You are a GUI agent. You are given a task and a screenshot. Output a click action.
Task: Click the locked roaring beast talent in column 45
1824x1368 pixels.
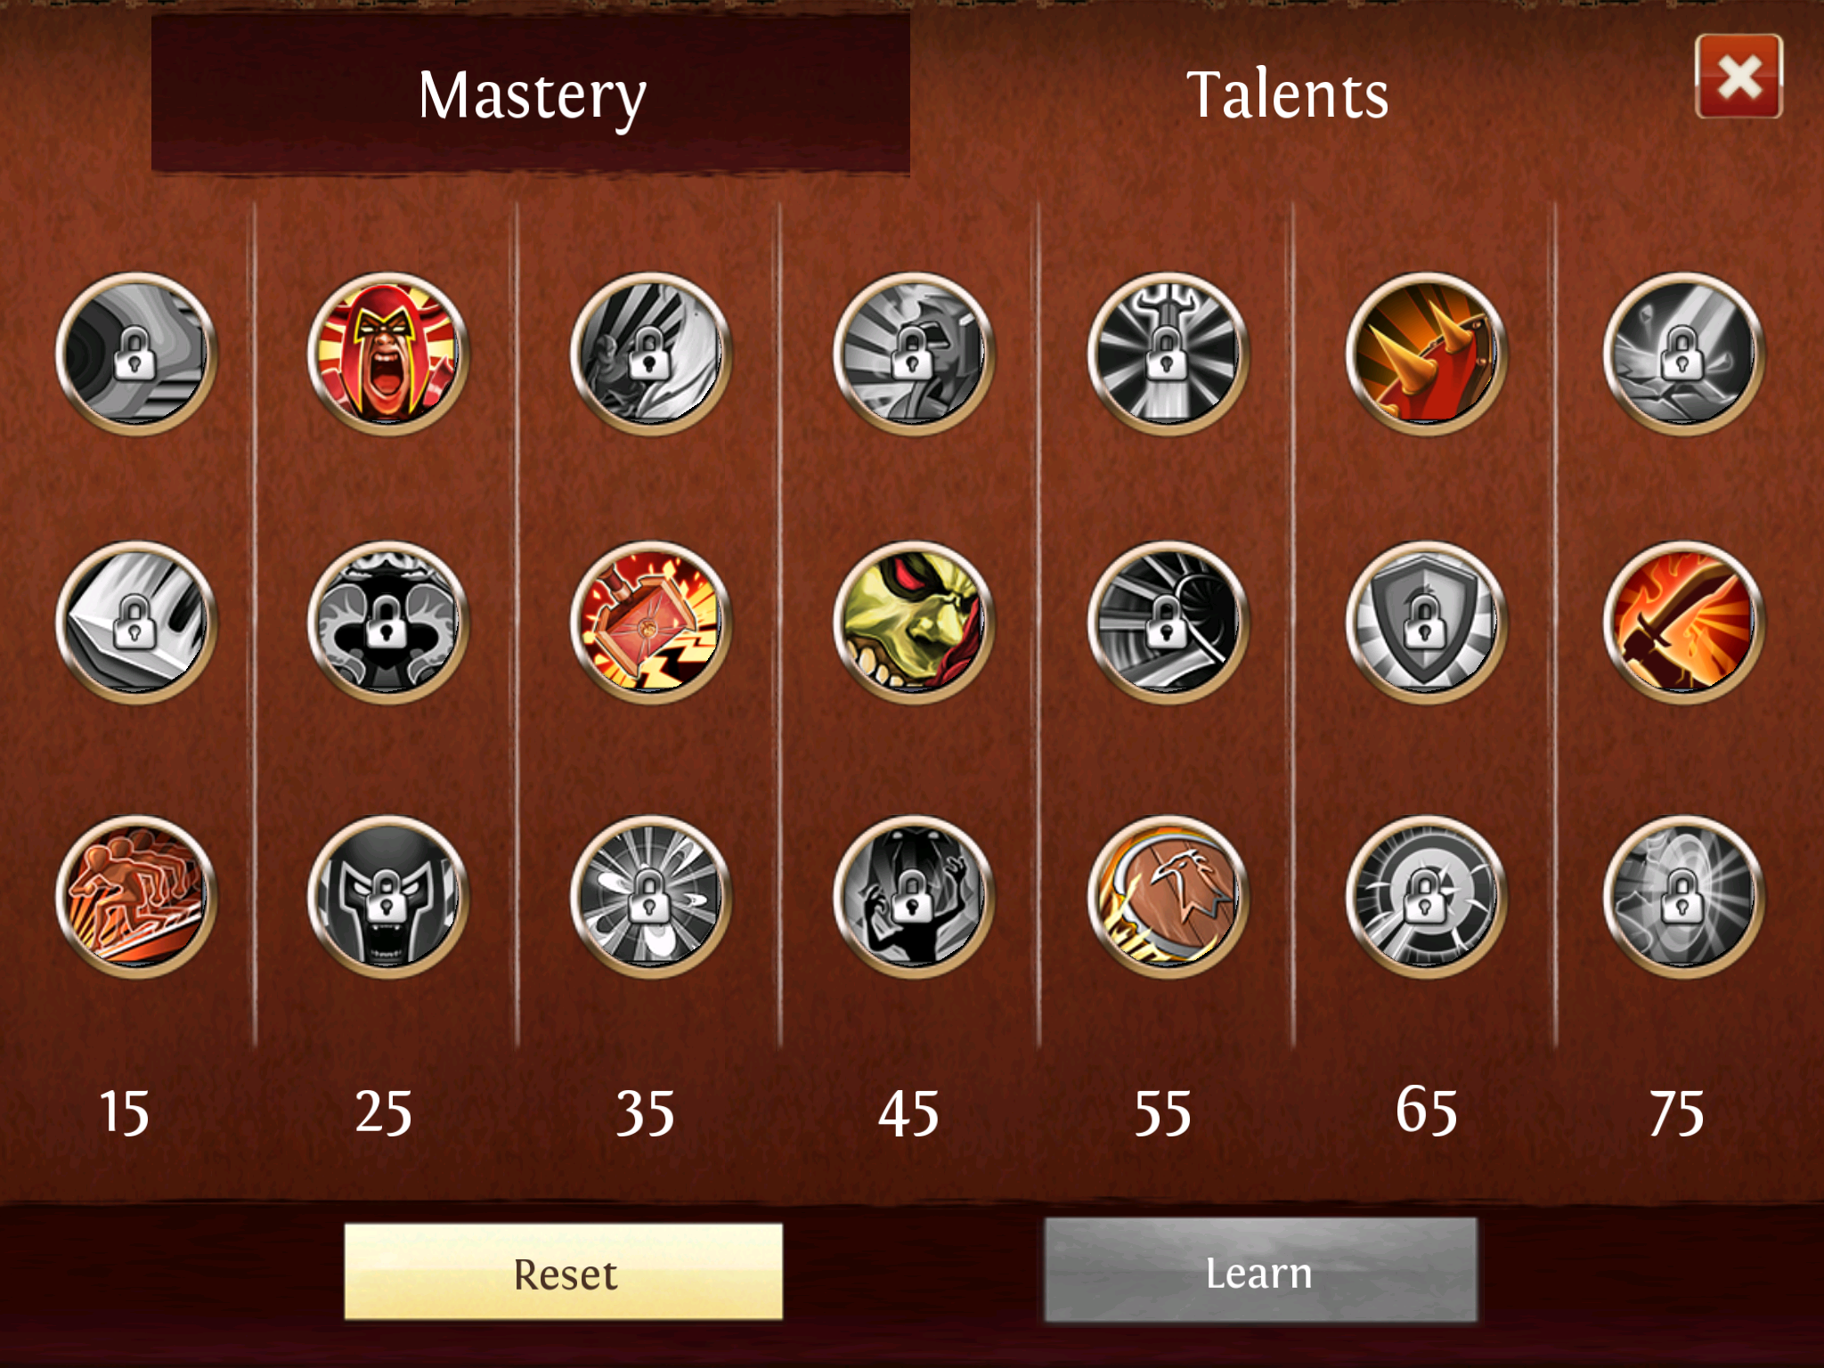tap(914, 897)
